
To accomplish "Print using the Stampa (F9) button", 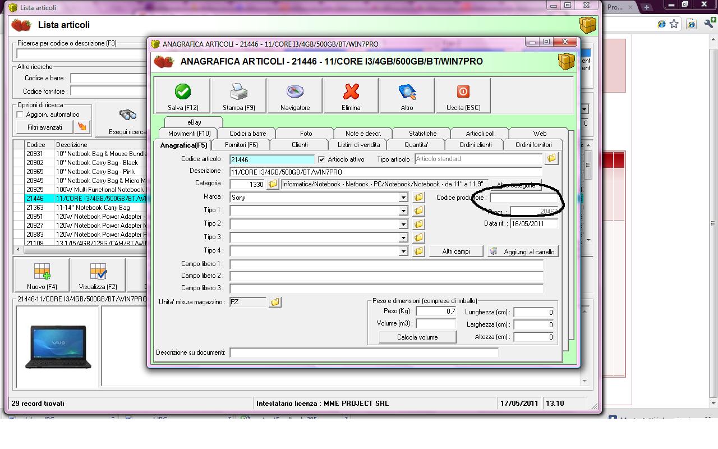I will click(x=239, y=95).
